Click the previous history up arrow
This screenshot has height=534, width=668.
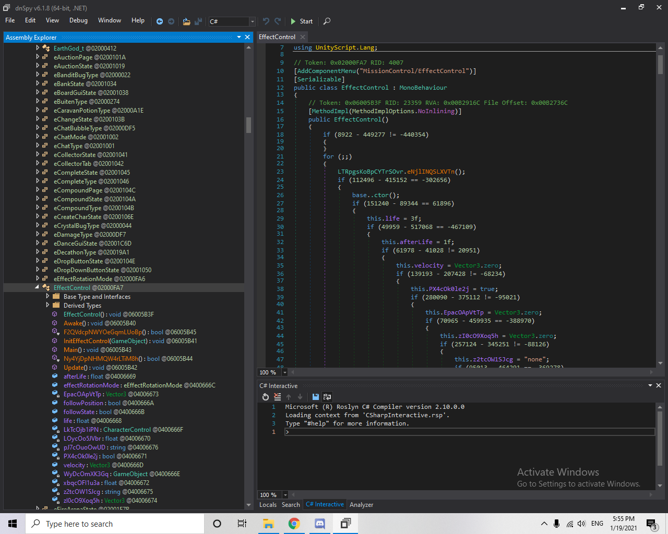pos(289,397)
